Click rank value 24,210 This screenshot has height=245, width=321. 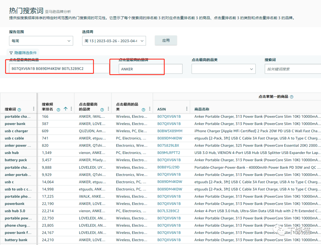click(48, 240)
